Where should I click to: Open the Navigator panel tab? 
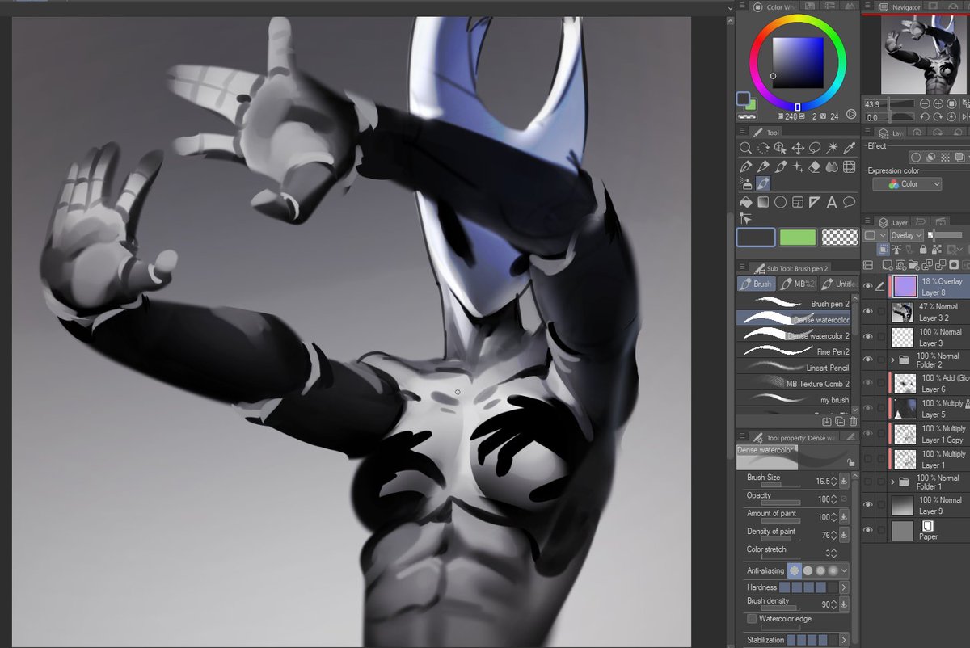click(899, 6)
